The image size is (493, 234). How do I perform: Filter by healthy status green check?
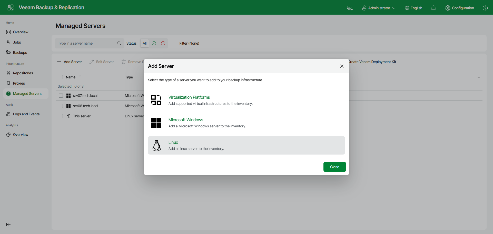154,43
